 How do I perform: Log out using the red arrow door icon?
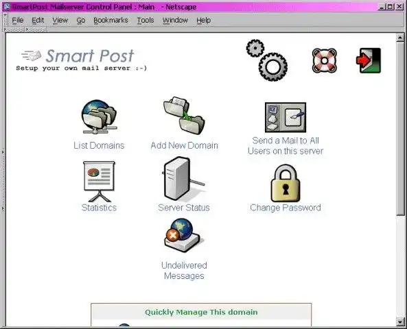click(x=369, y=60)
